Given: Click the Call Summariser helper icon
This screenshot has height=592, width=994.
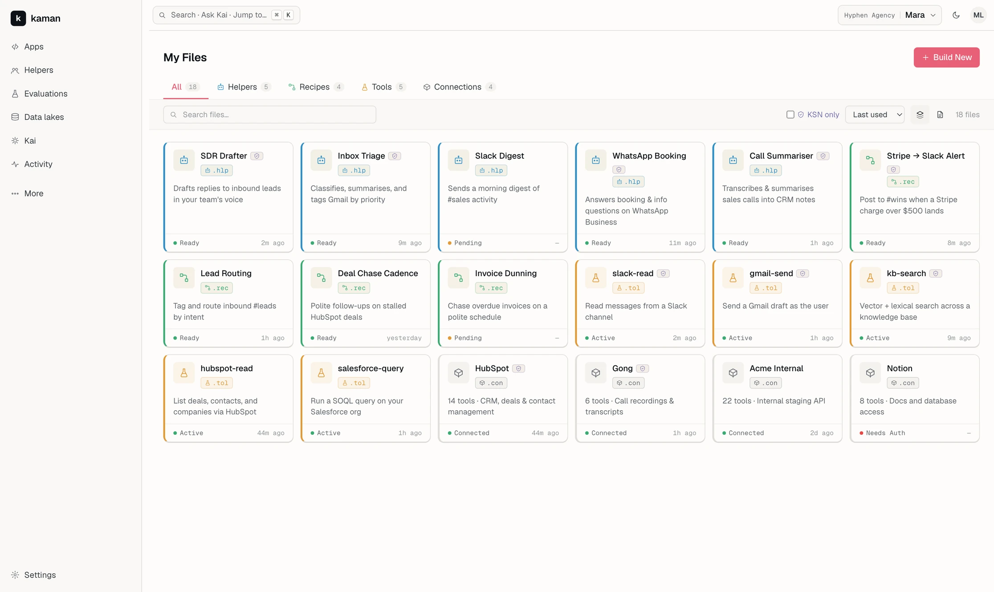Looking at the screenshot, I should click(733, 160).
